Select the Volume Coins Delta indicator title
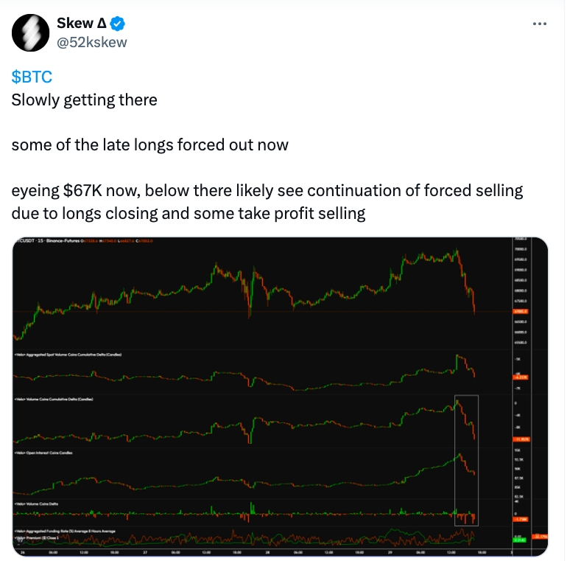The height and width of the screenshot is (561, 567). [36, 503]
